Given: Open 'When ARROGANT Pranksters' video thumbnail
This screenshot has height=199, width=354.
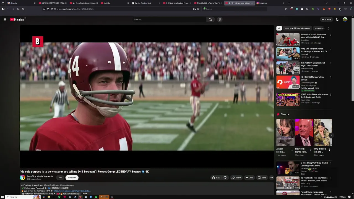Looking at the screenshot, I should [x=288, y=40].
